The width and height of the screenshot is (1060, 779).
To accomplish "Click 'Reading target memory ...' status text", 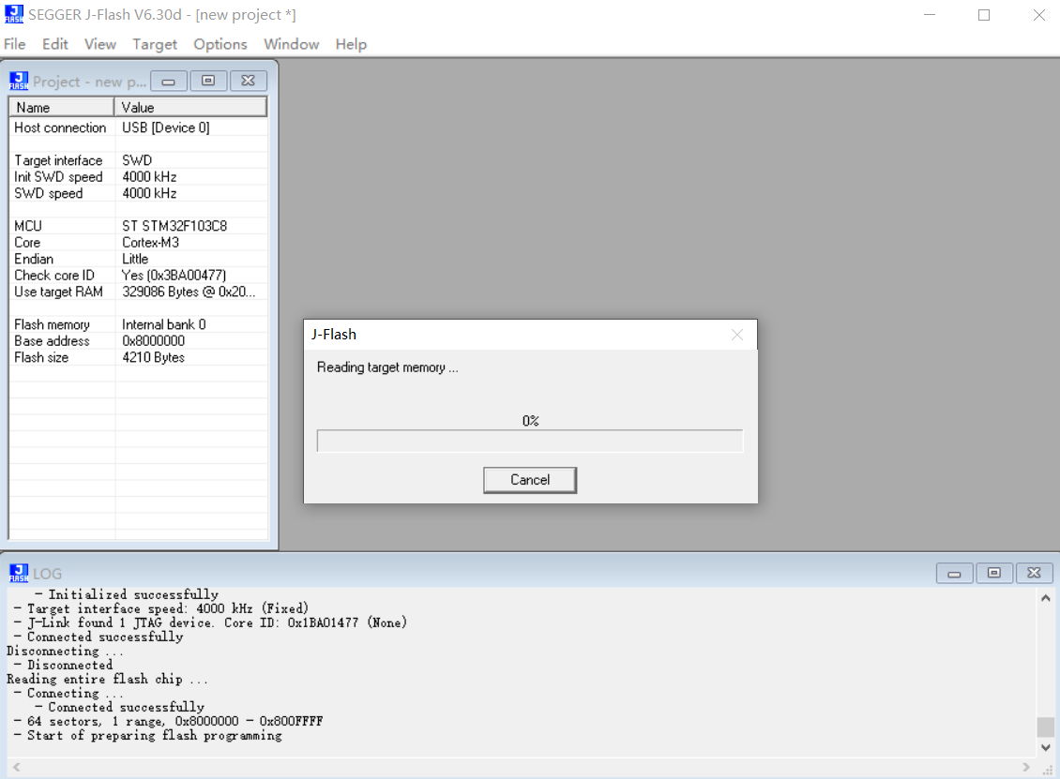I will [x=387, y=367].
